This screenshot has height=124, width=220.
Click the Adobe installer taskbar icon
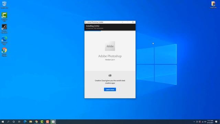[53, 122]
